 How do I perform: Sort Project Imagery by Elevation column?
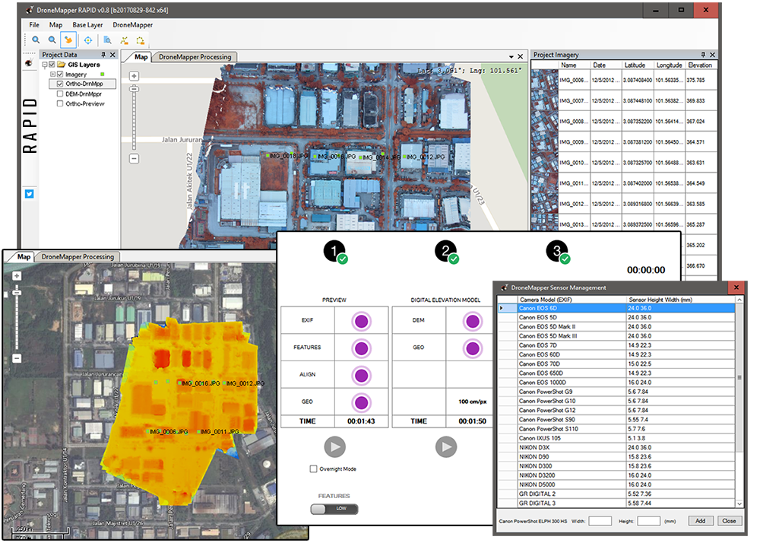tap(701, 65)
